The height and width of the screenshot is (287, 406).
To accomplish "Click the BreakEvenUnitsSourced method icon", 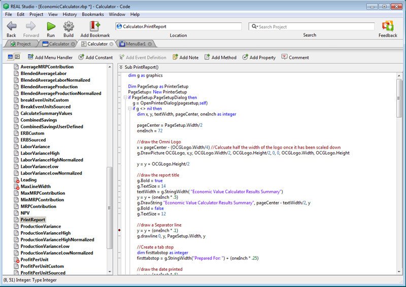I will [16, 106].
